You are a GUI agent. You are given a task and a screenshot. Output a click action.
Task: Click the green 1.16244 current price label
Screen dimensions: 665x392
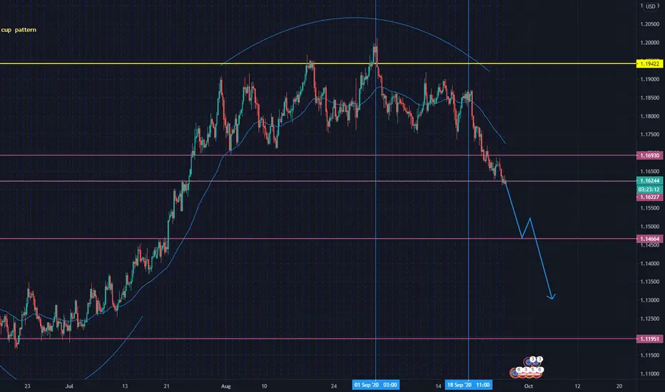[649, 180]
